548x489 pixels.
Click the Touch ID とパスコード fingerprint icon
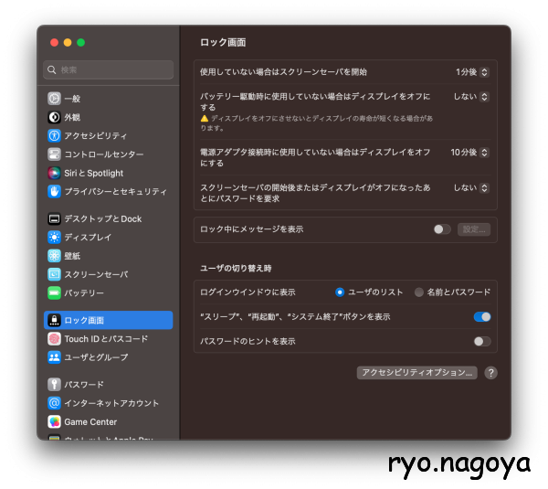(55, 338)
